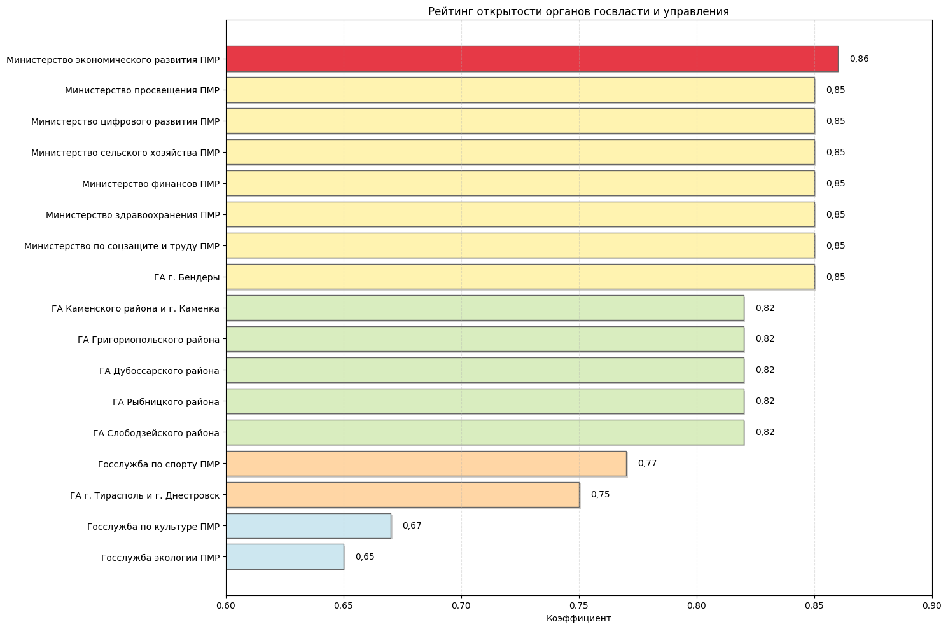Image resolution: width=948 pixels, height=629 pixels.
Task: Click the Министерство здравоохранения ПМР bar
Action: click(x=520, y=215)
